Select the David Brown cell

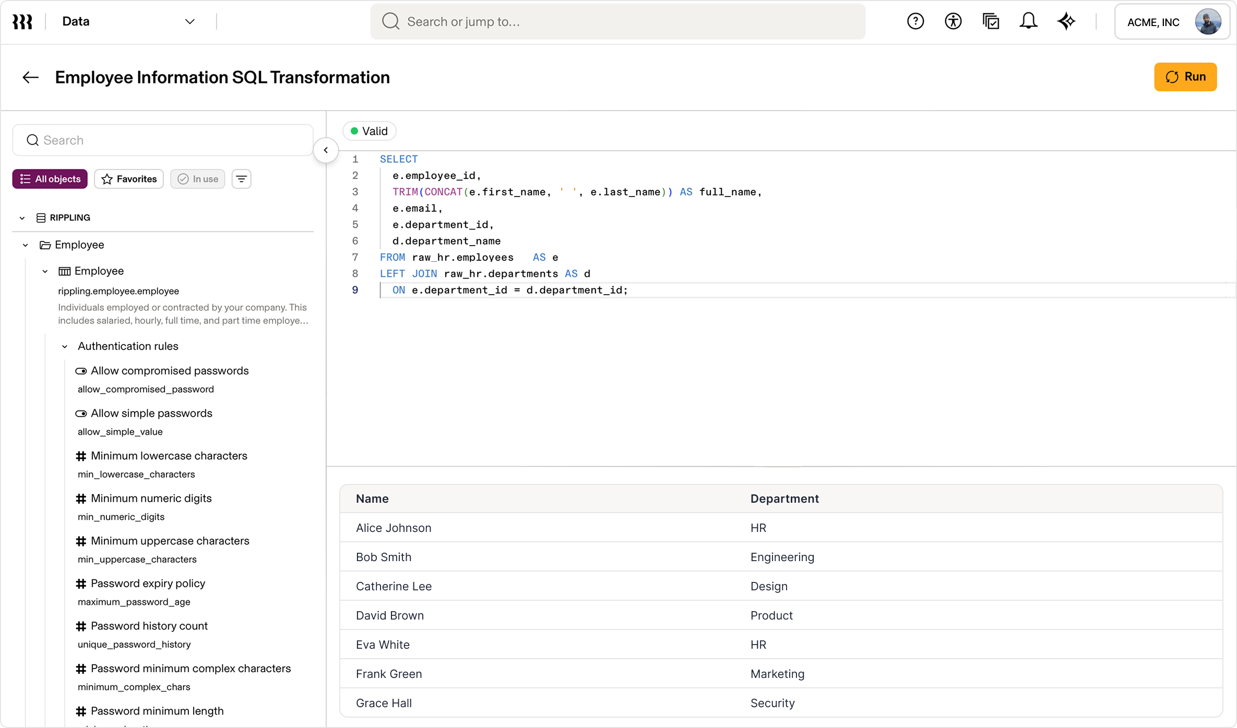point(390,616)
